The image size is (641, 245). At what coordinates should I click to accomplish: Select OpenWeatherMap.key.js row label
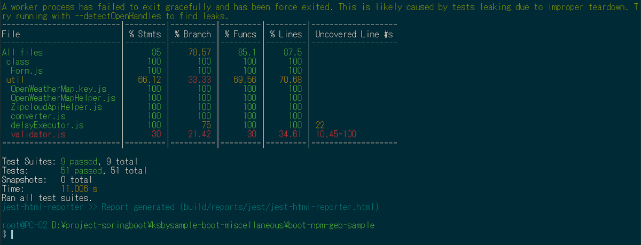point(58,89)
